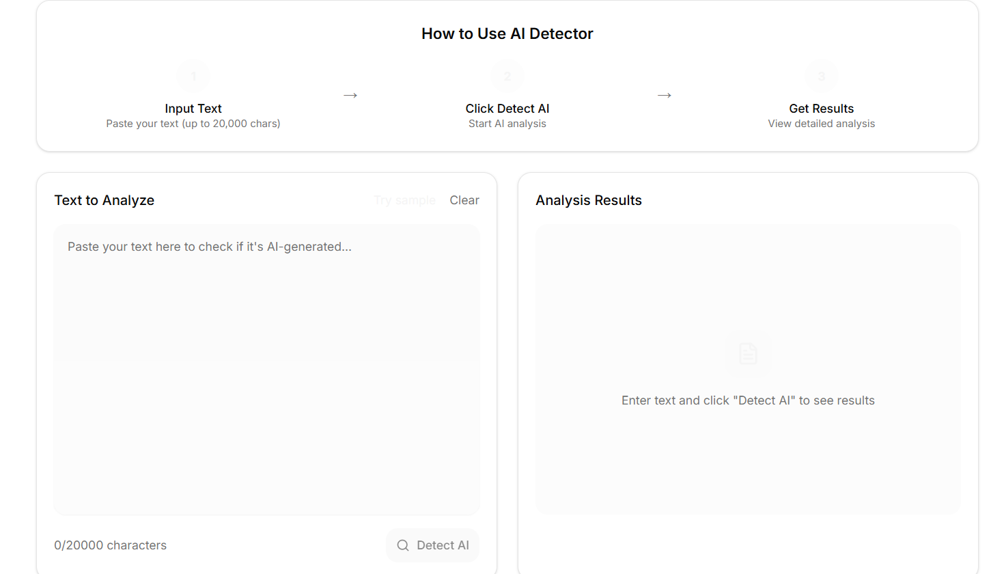The width and height of the screenshot is (1004, 574).
Task: Click the arrow after Input Text step
Action: coord(350,96)
